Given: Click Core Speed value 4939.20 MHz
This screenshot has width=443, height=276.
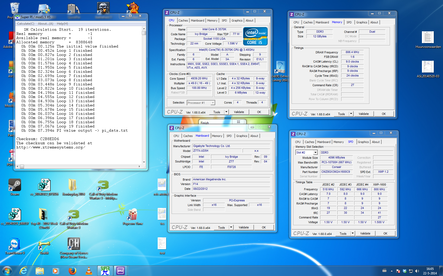Looking at the screenshot, I should [x=199, y=79].
